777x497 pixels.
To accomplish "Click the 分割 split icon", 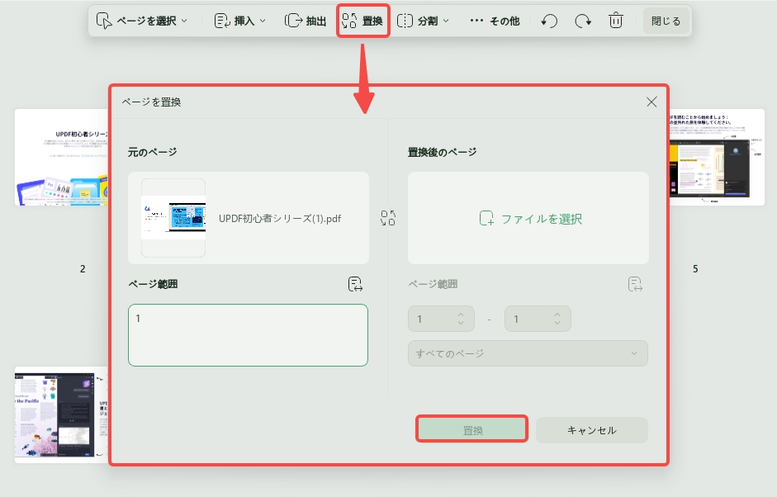I will click(405, 21).
